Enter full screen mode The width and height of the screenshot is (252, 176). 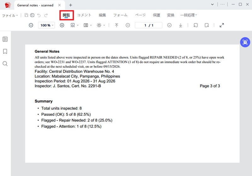(x=222, y=25)
